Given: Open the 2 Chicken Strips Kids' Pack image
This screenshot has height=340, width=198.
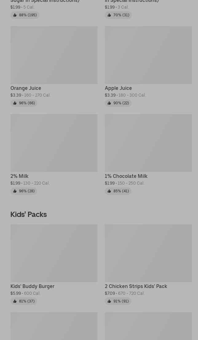Looking at the screenshot, I should pos(148,253).
